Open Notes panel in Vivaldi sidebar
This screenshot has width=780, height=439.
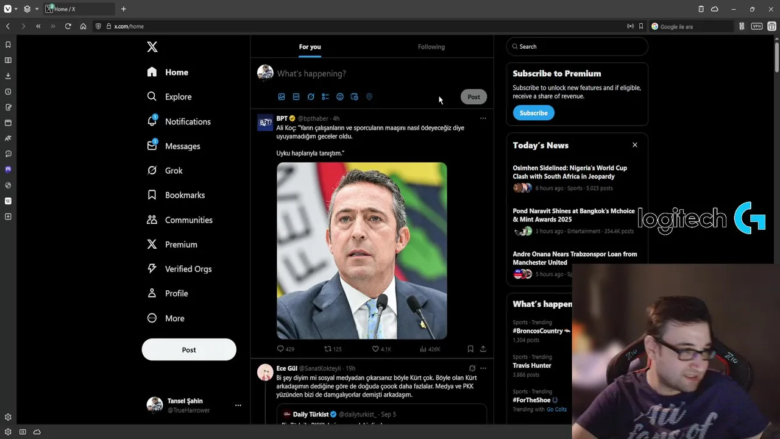(x=8, y=107)
